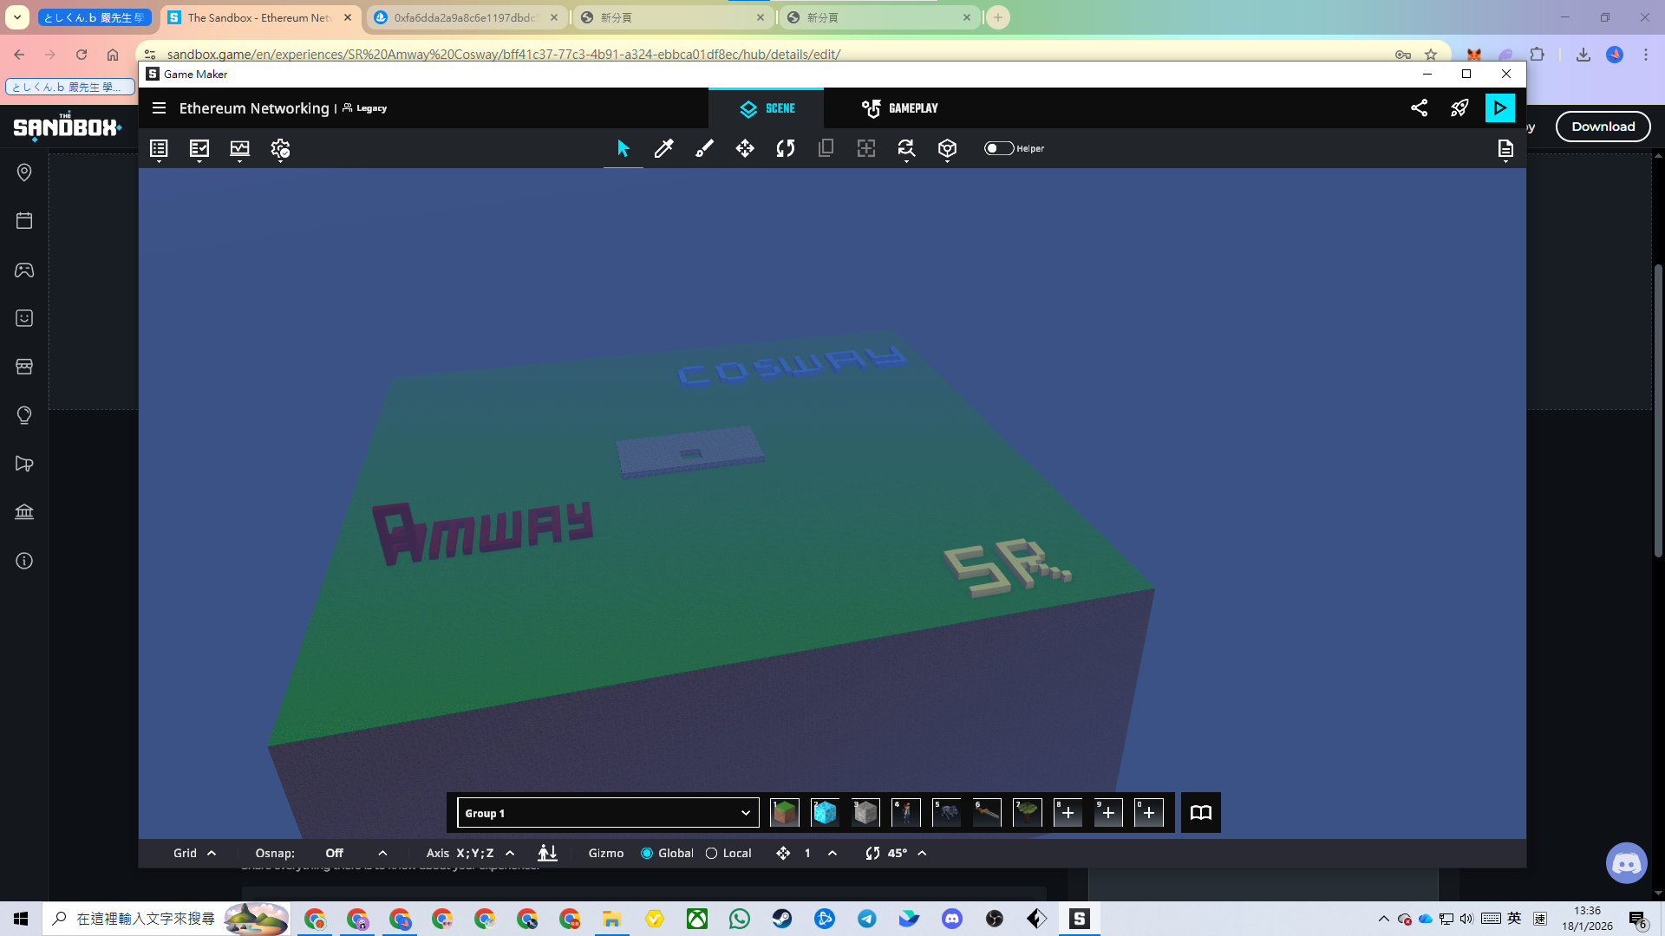Select the blue crystal block in slot 2
1665x936 pixels.
[825, 813]
